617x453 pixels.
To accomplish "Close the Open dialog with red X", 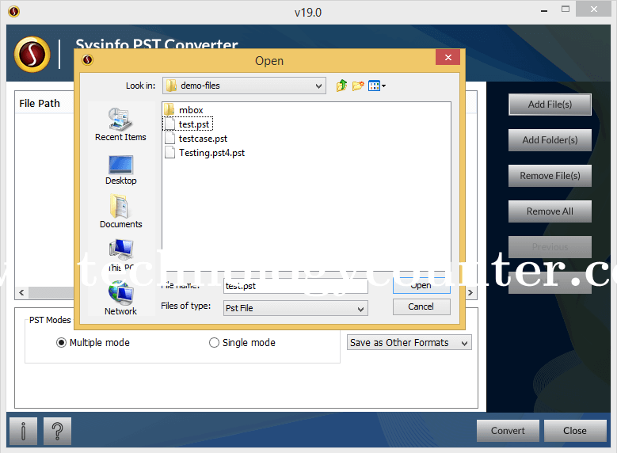I will (x=448, y=58).
